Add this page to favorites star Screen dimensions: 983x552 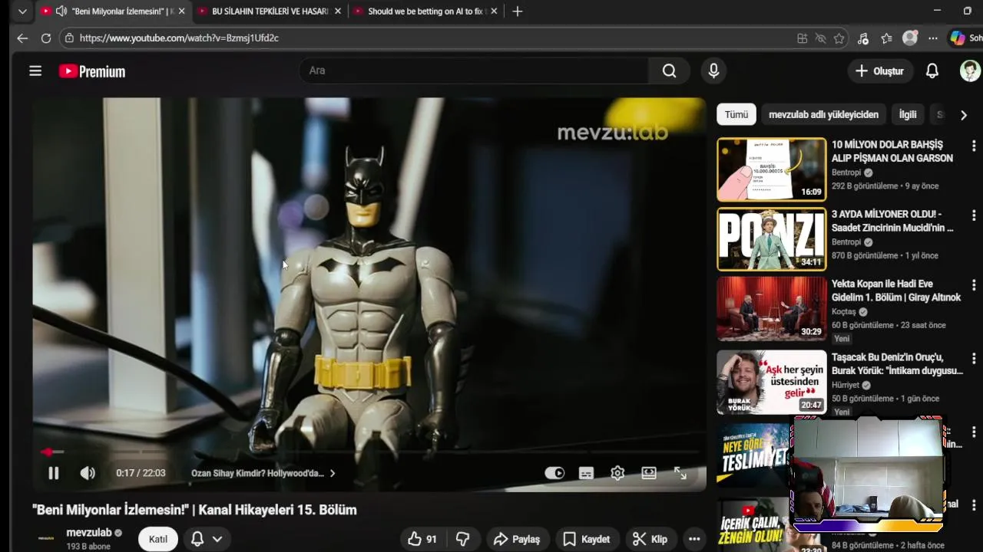click(839, 38)
